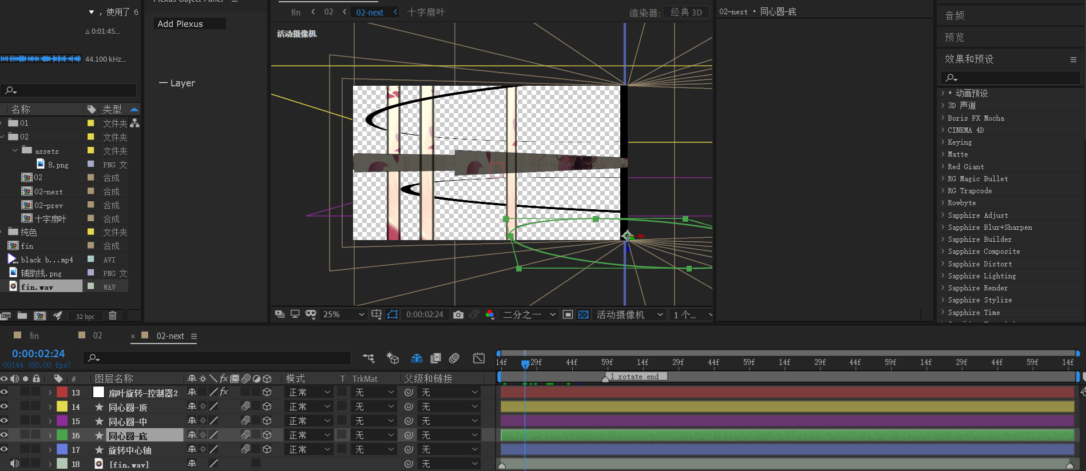Enable frame blending for the composition
This screenshot has height=471, width=1086.
click(x=435, y=358)
